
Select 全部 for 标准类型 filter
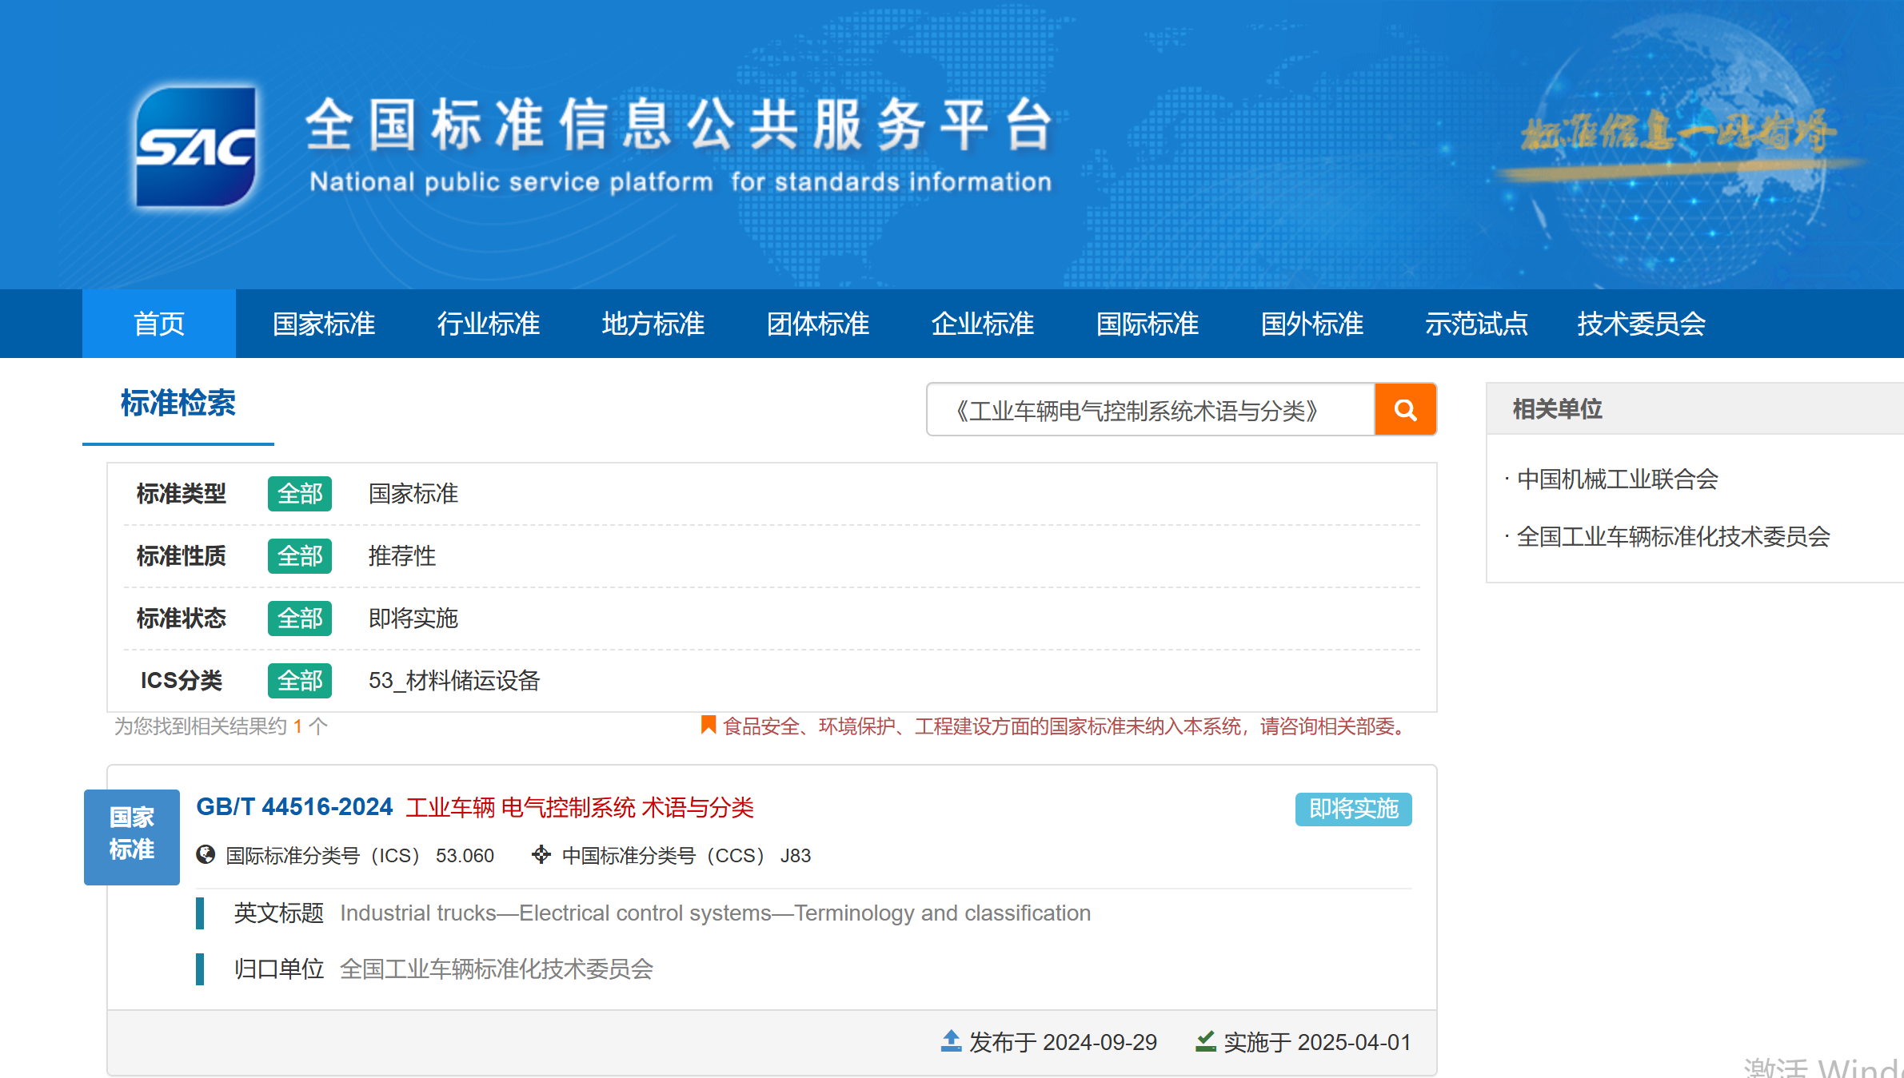299,494
